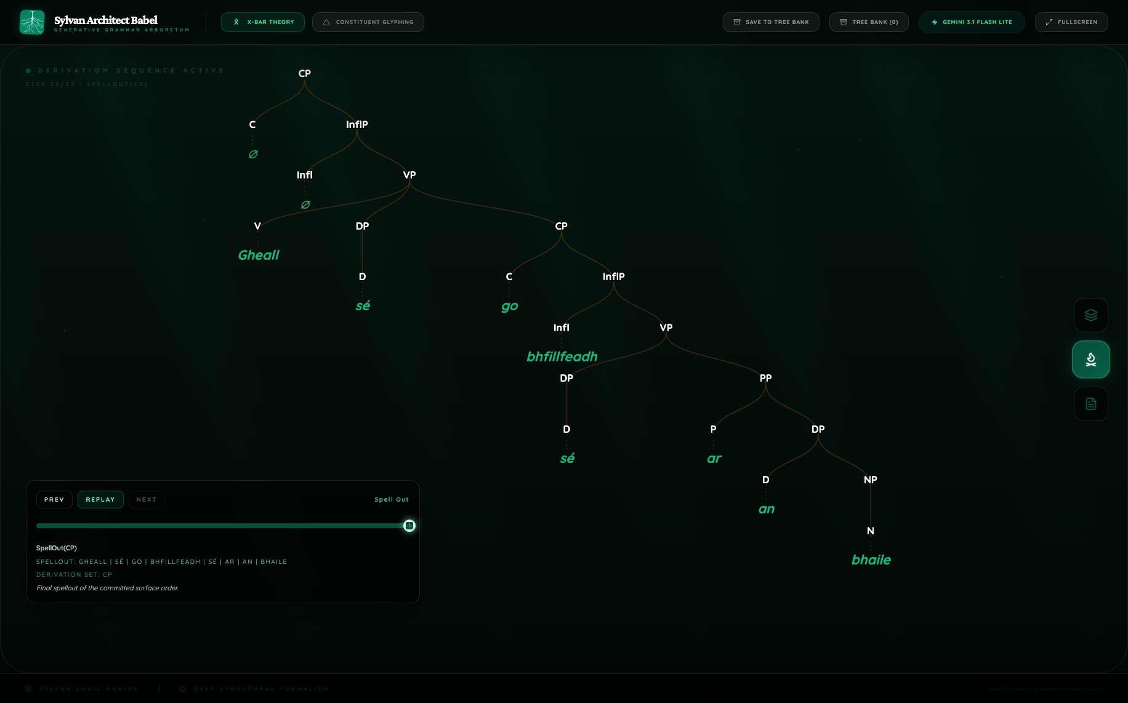The width and height of the screenshot is (1128, 703).
Task: Click the null symbol under Infl node
Action: tap(305, 205)
